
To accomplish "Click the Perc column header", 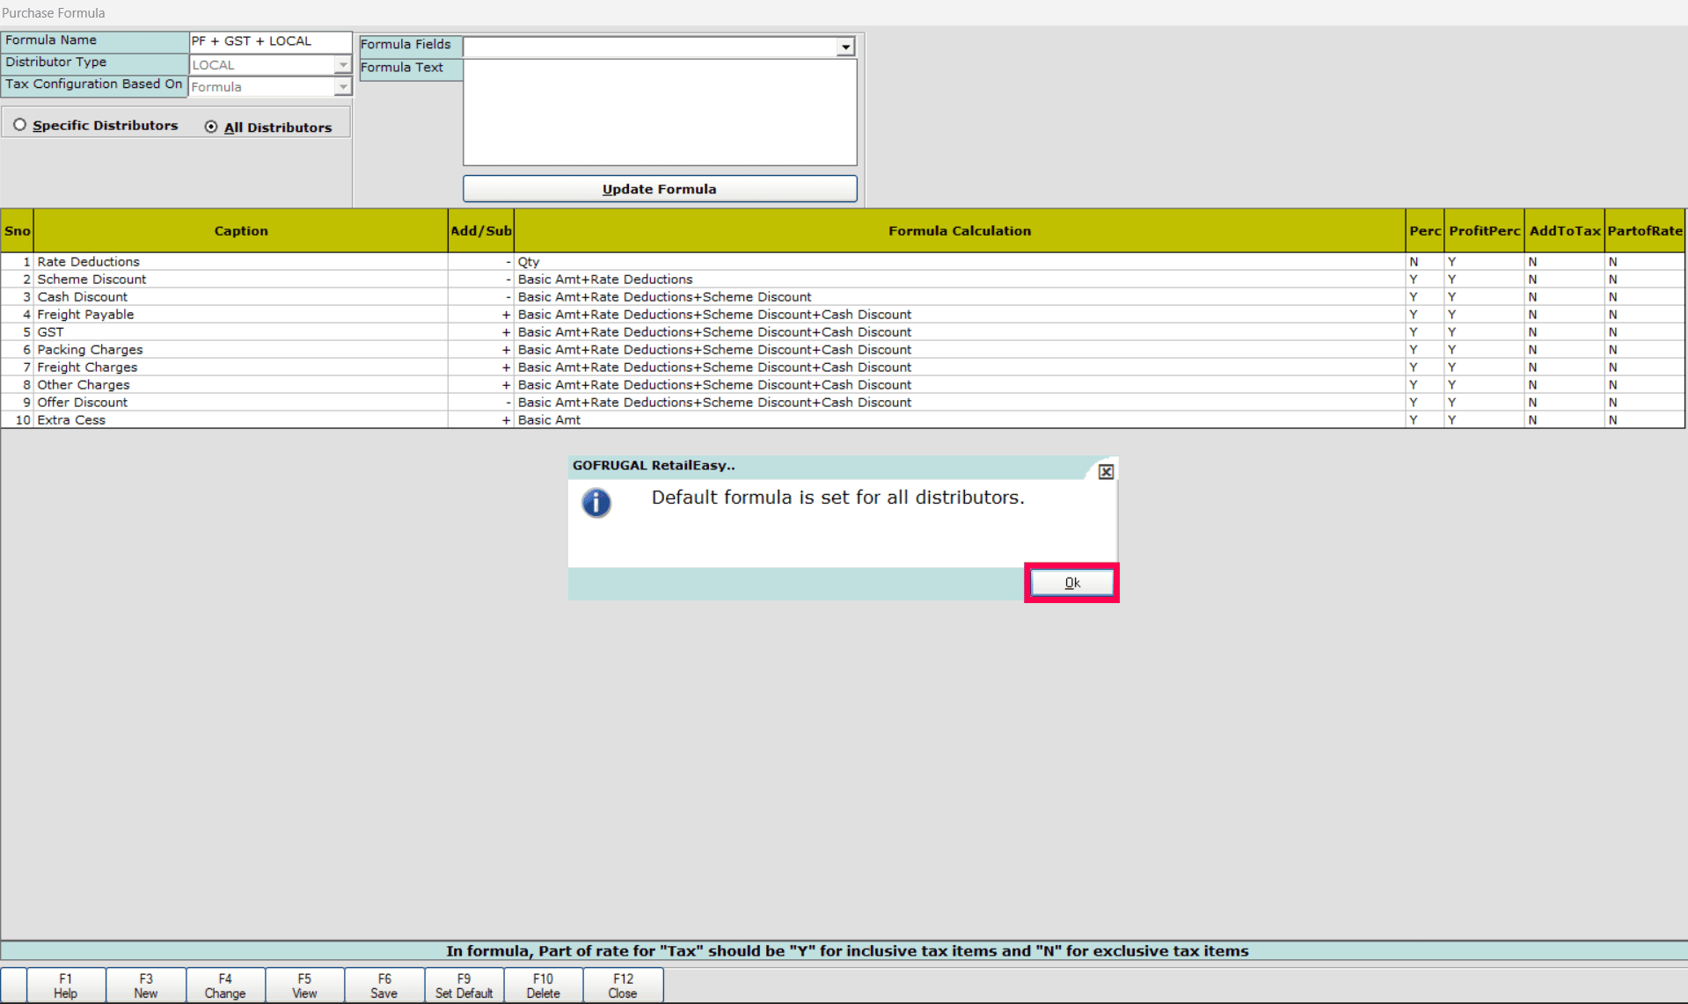I will click(1425, 231).
